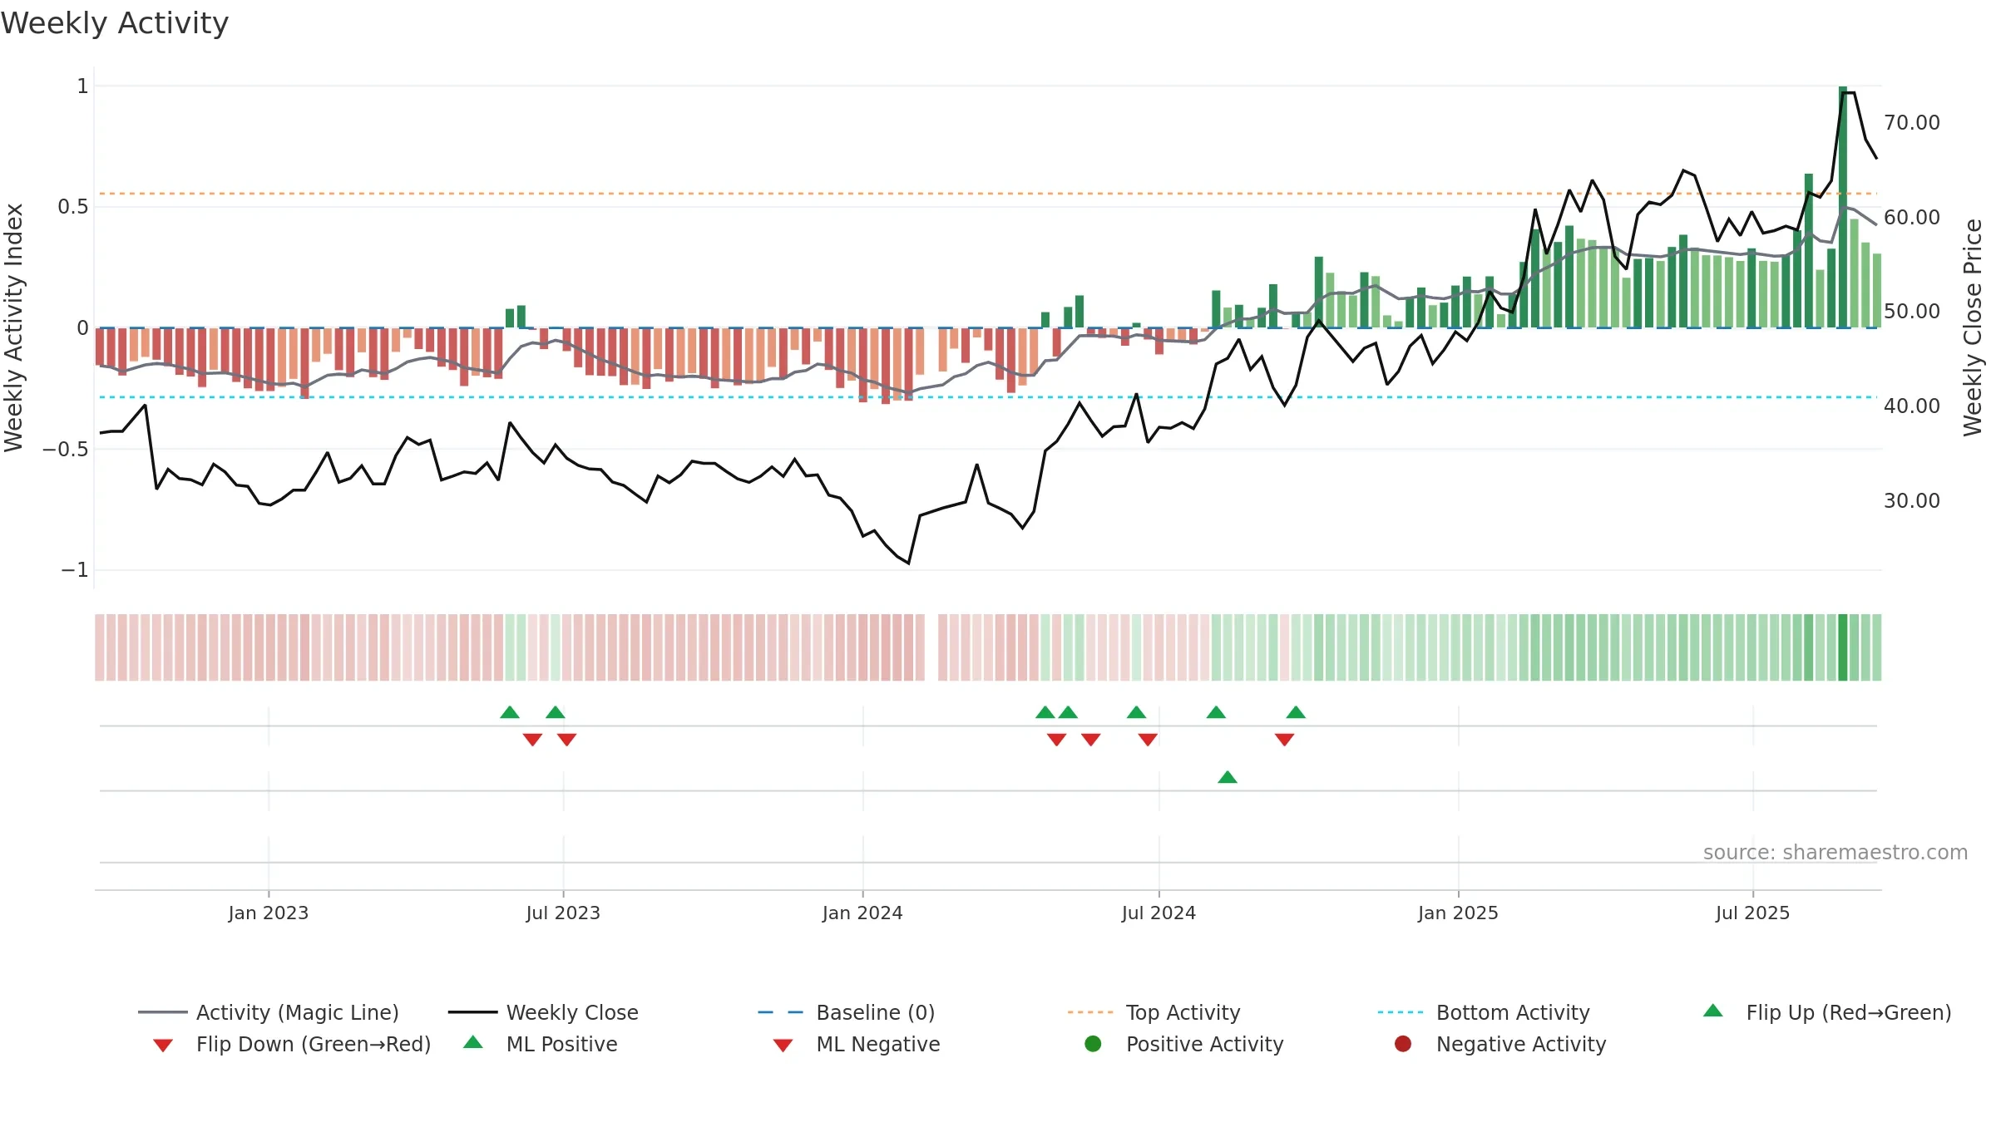Click the 'Jul 2024' x-axis label
Viewport: 1996px width, 1122px height.
point(1159,913)
